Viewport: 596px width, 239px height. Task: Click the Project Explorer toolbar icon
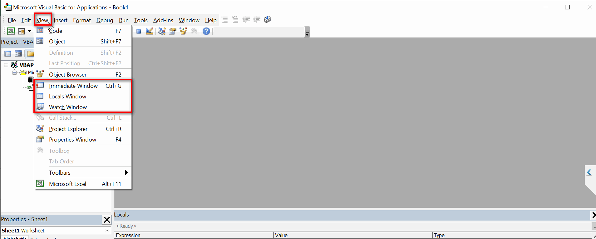[x=162, y=31]
